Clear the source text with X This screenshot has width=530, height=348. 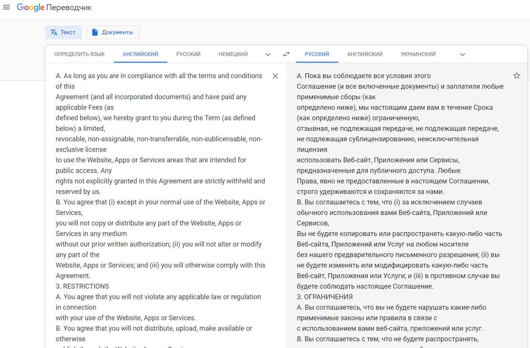pos(275,76)
